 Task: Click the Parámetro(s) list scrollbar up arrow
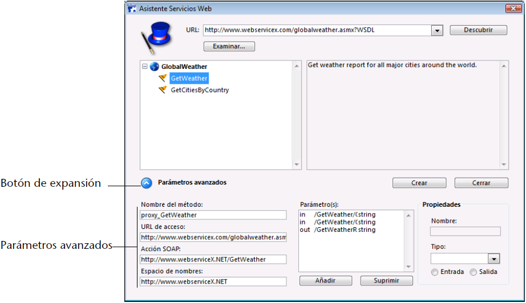point(408,215)
